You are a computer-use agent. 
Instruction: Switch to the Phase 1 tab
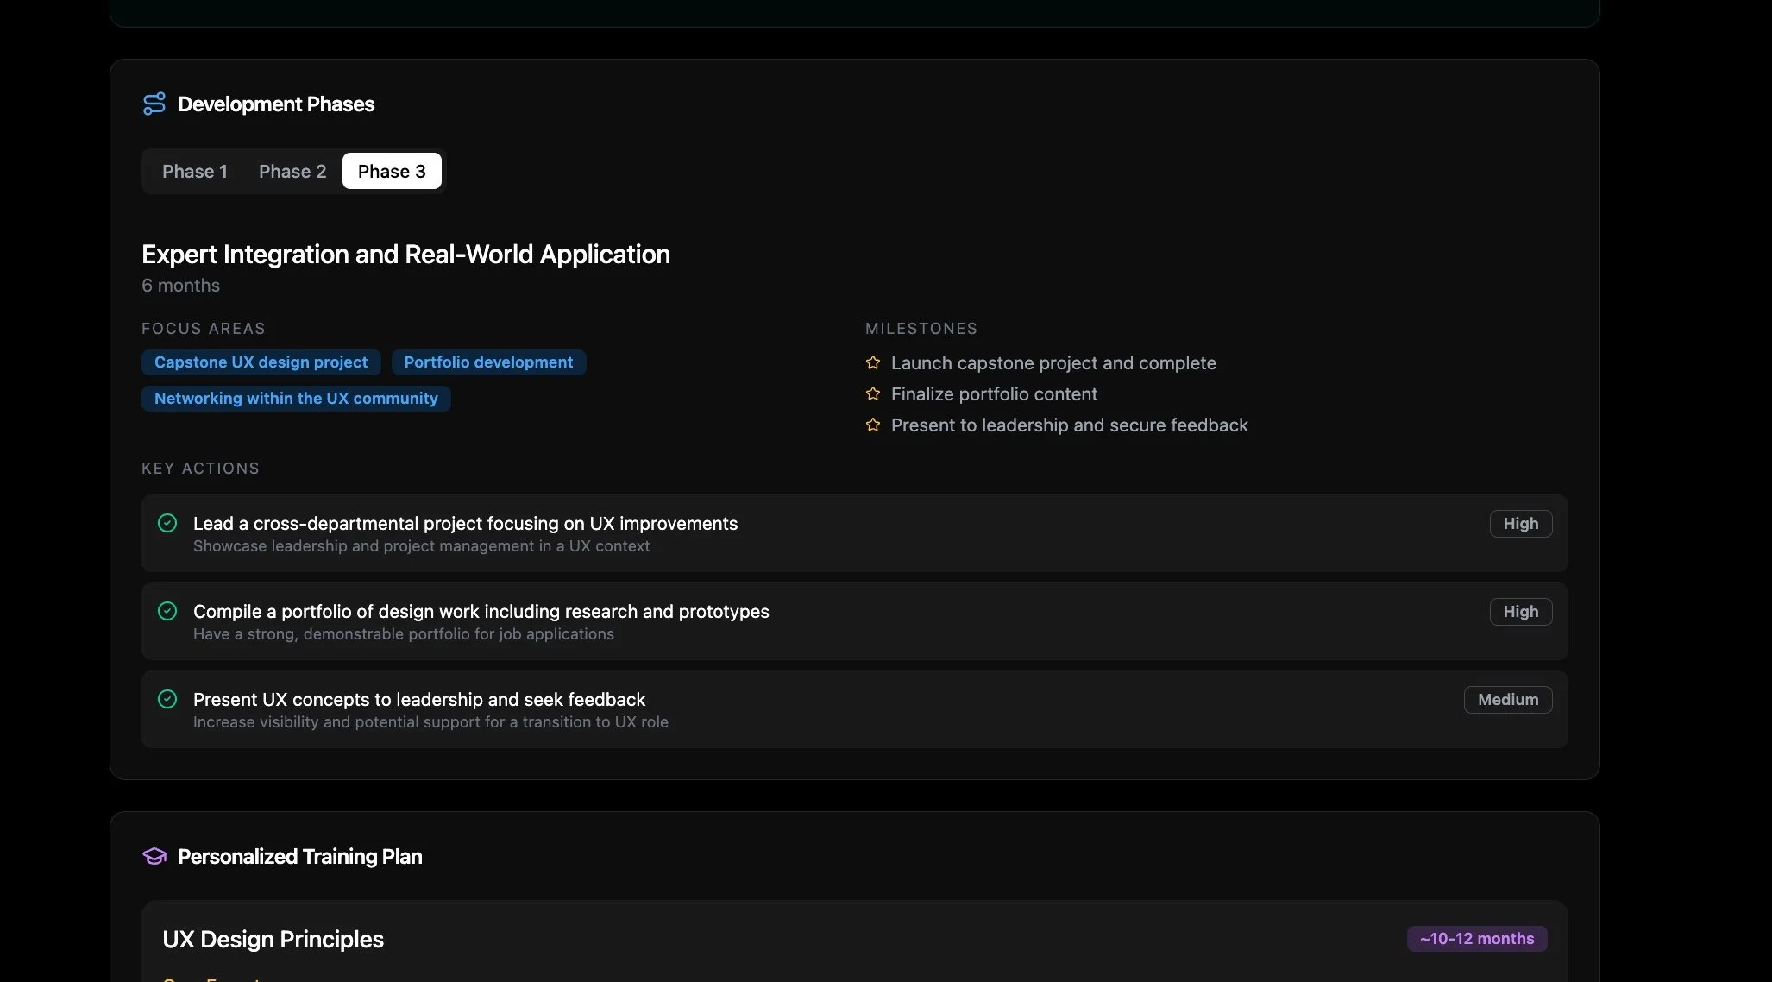194,171
